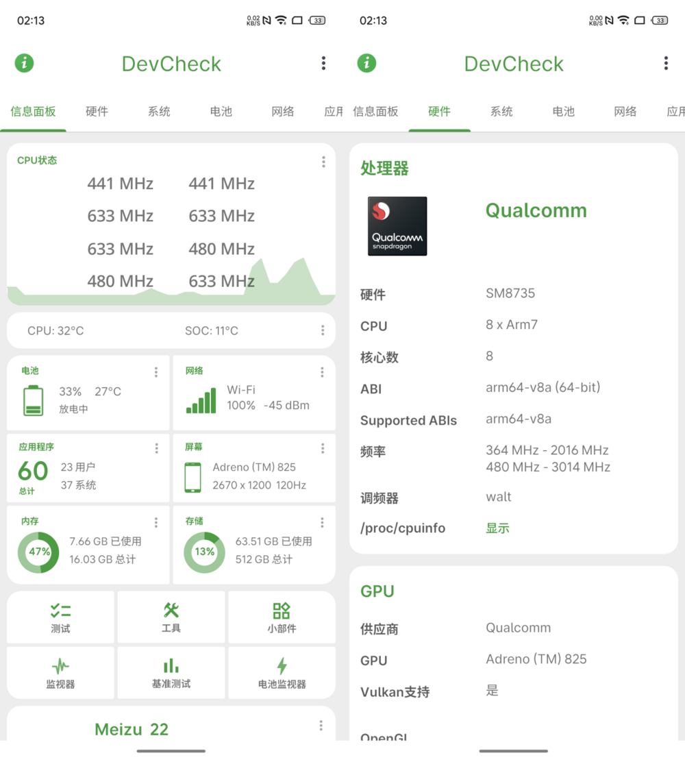Tap the "walt" governor value
Screen dimensions: 685x762
pyautogui.click(x=499, y=497)
